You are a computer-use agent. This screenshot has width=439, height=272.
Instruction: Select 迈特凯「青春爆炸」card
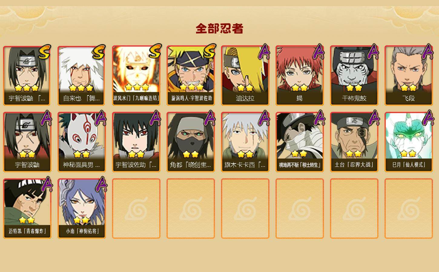pos(27,209)
